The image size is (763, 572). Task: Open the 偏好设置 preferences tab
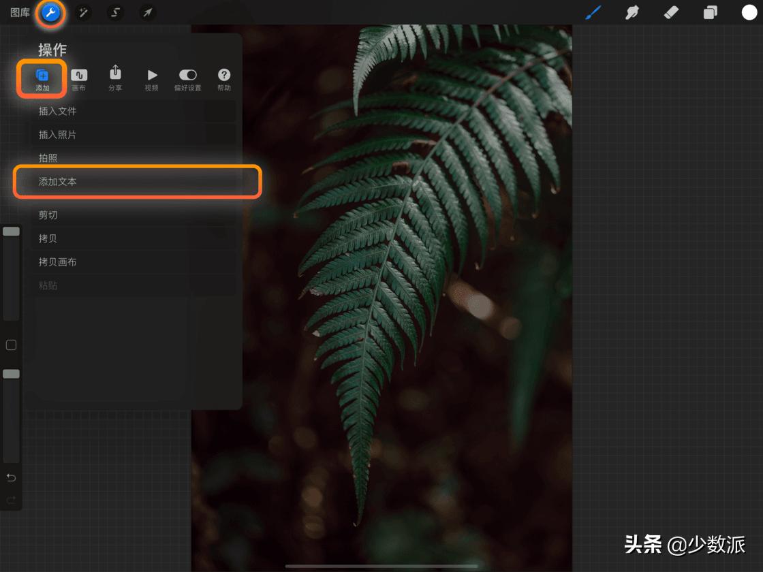tap(187, 79)
